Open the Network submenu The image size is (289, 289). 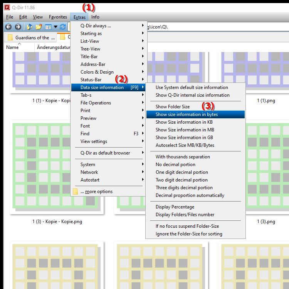(109, 172)
